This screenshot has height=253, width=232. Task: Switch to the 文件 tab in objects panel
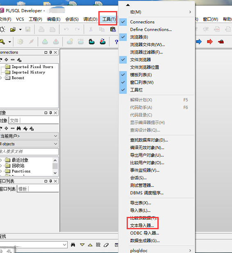tap(14, 121)
